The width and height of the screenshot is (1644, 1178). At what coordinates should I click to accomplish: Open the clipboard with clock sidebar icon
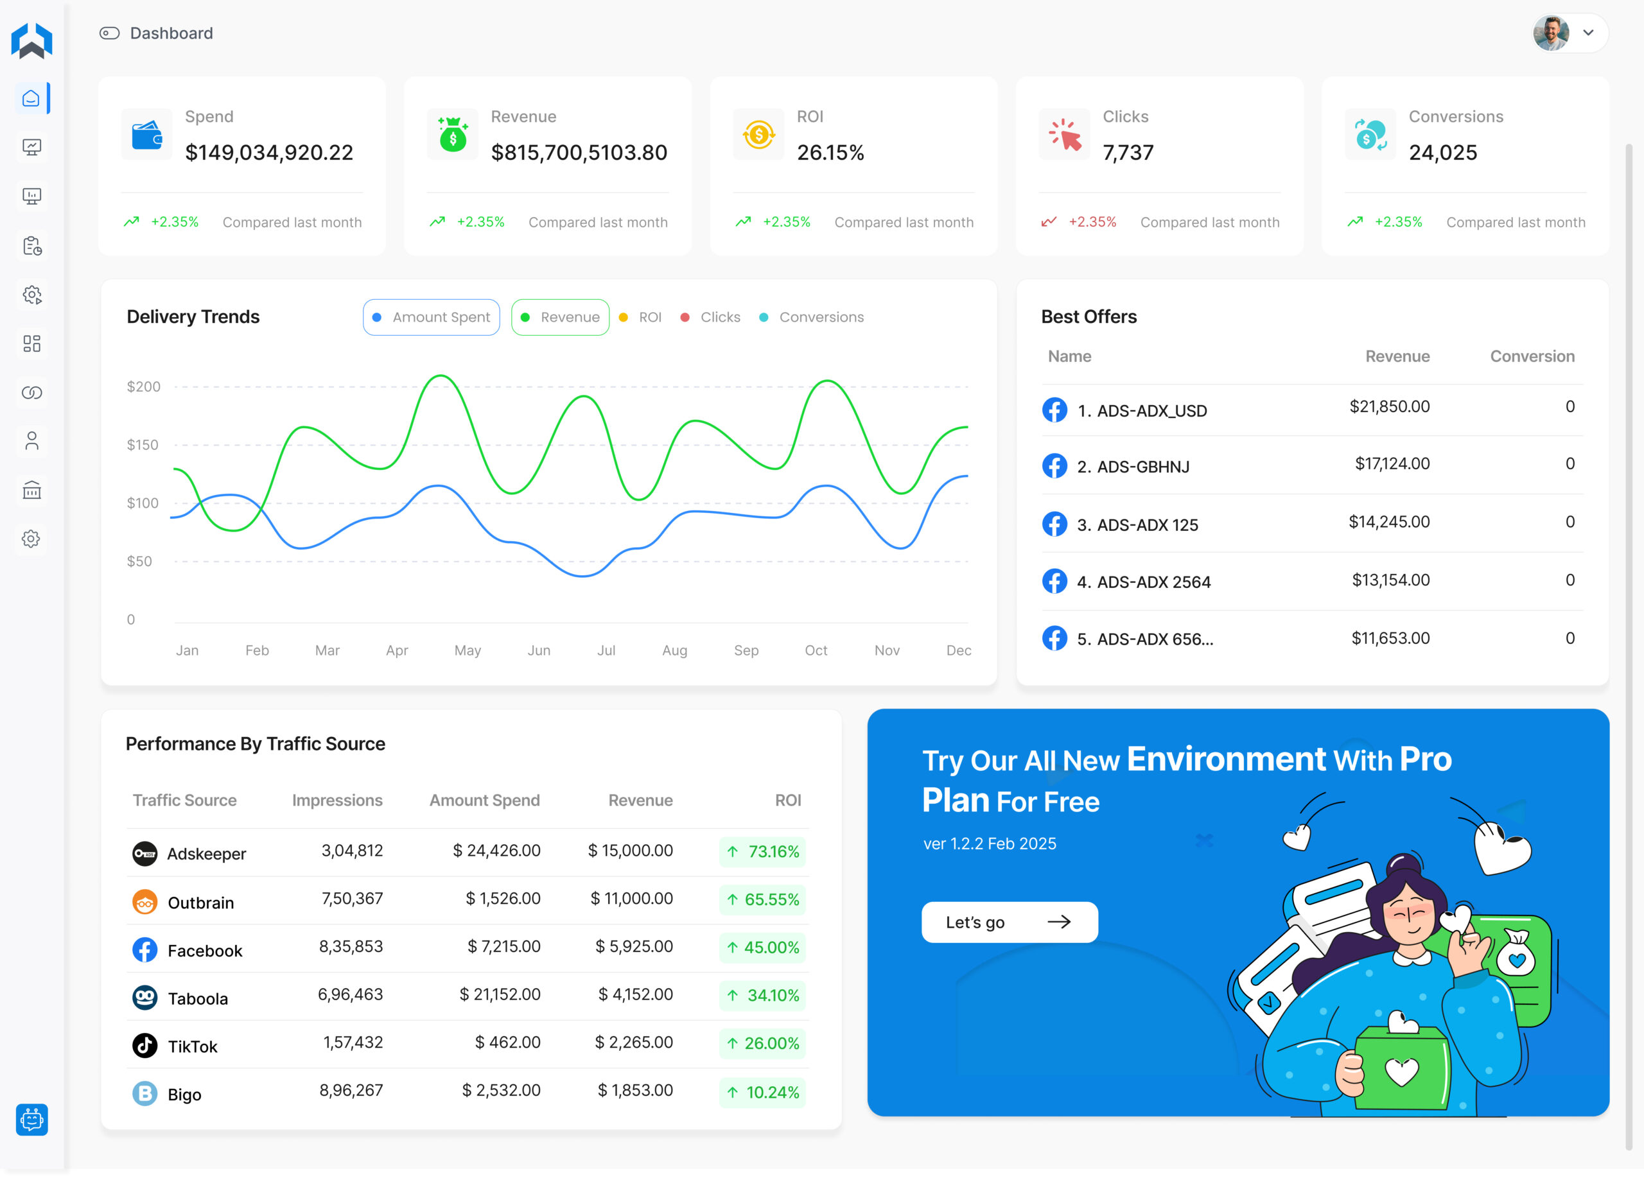coord(31,246)
